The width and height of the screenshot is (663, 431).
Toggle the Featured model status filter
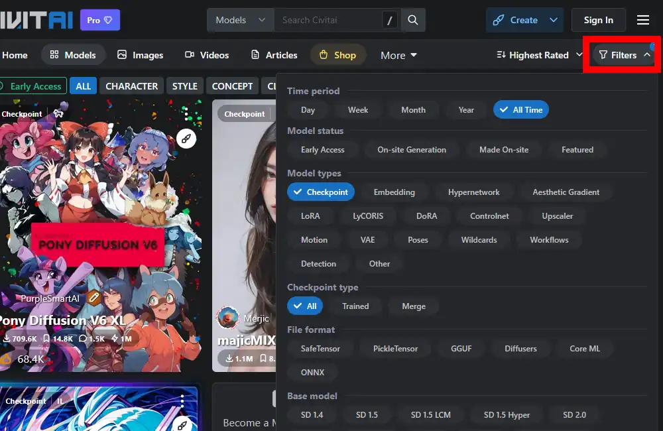coord(577,150)
